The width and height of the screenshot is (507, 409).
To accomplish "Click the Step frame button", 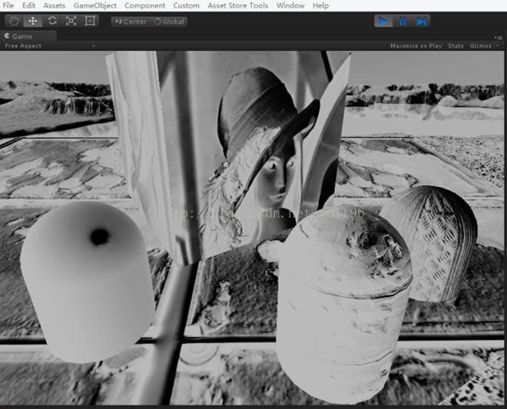I will 422,21.
